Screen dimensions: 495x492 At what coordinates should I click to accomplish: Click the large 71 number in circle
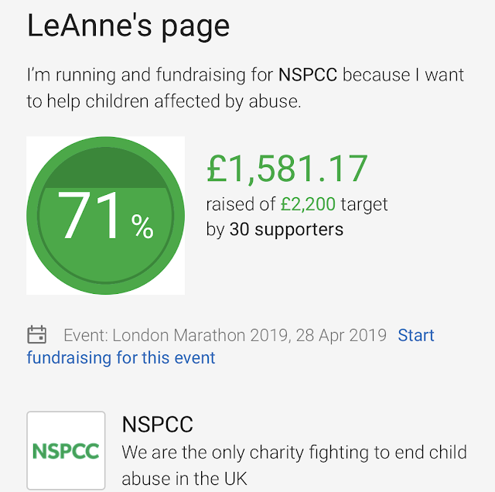pyautogui.click(x=89, y=215)
